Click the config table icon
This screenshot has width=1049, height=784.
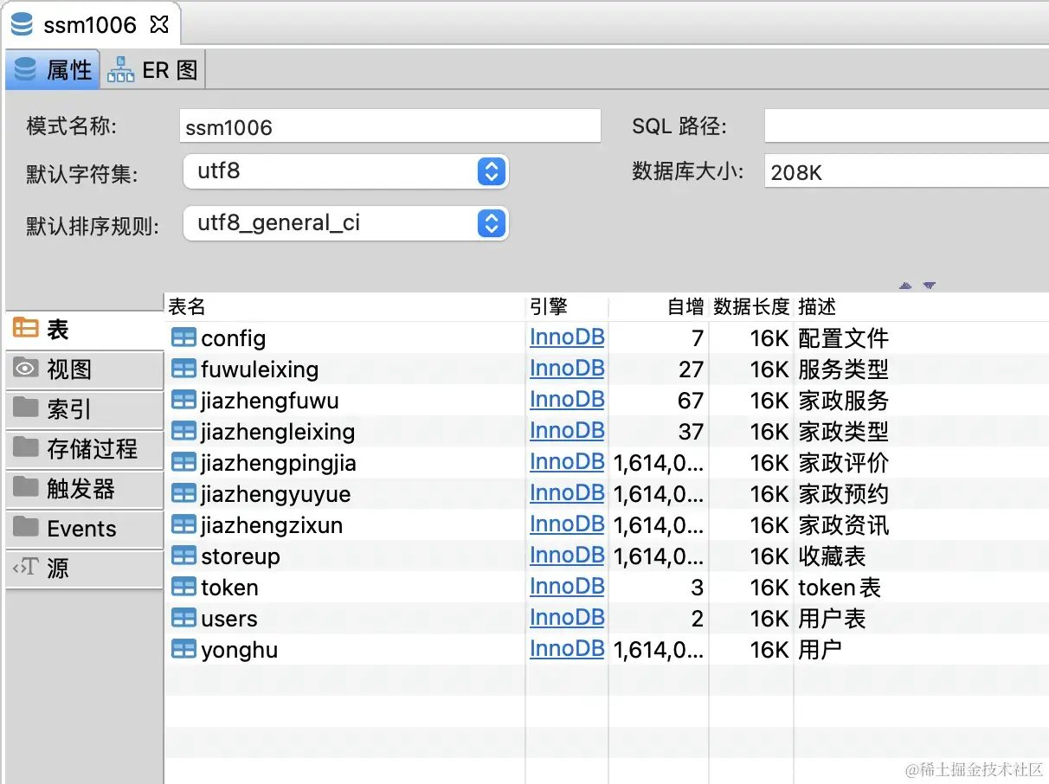click(x=183, y=338)
